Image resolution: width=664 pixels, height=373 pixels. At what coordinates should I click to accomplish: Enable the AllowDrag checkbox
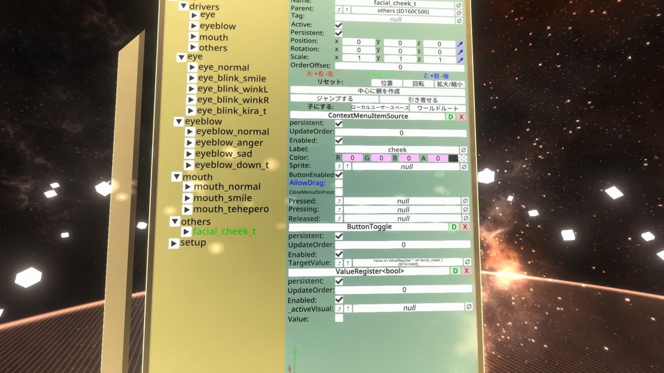point(339,183)
